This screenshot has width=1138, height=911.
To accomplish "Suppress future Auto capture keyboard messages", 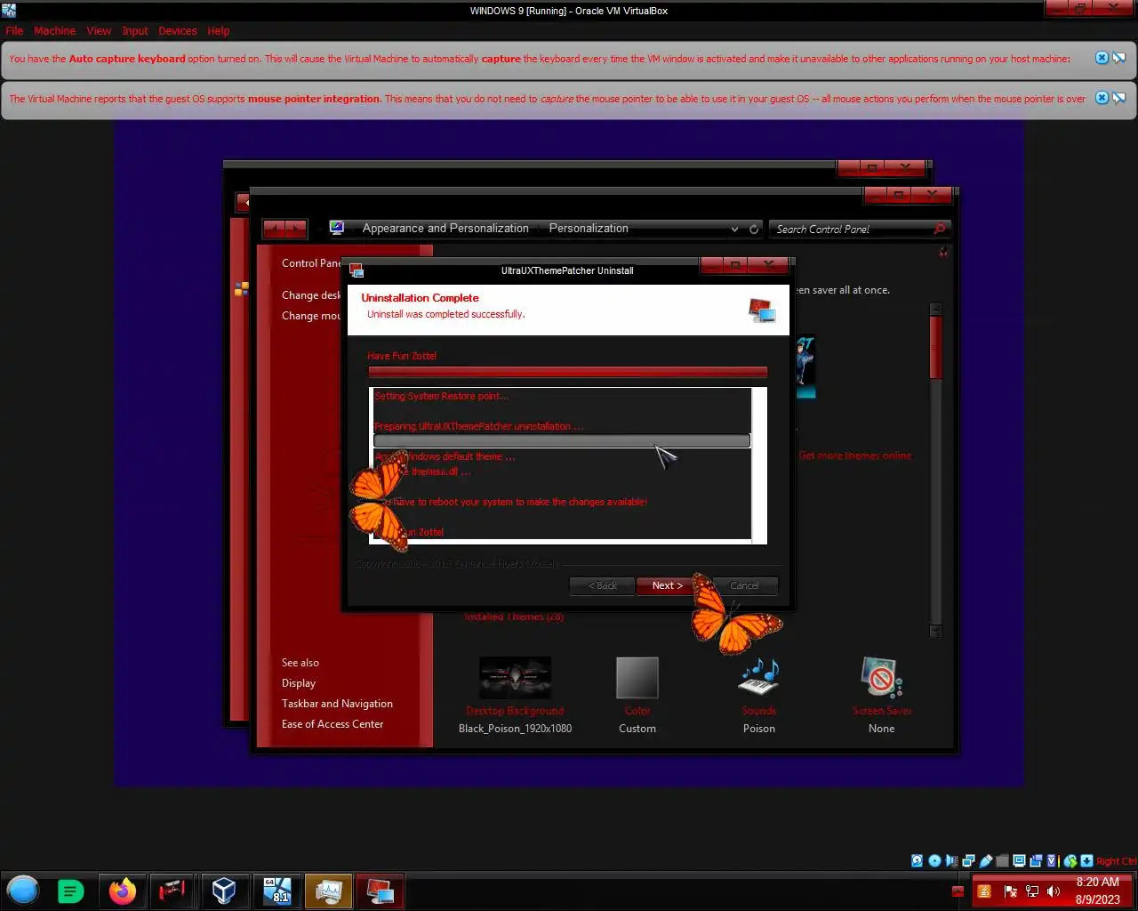I will pyautogui.click(x=1118, y=58).
